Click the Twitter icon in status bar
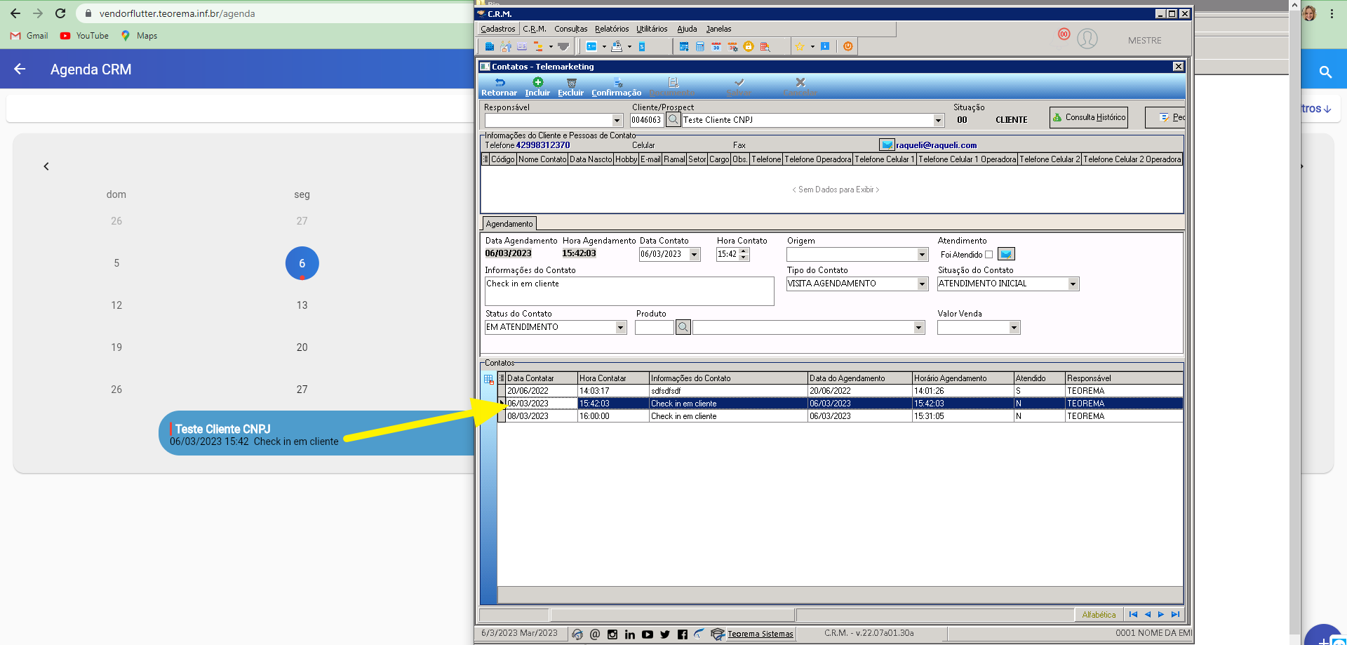1347x645 pixels. [x=665, y=634]
